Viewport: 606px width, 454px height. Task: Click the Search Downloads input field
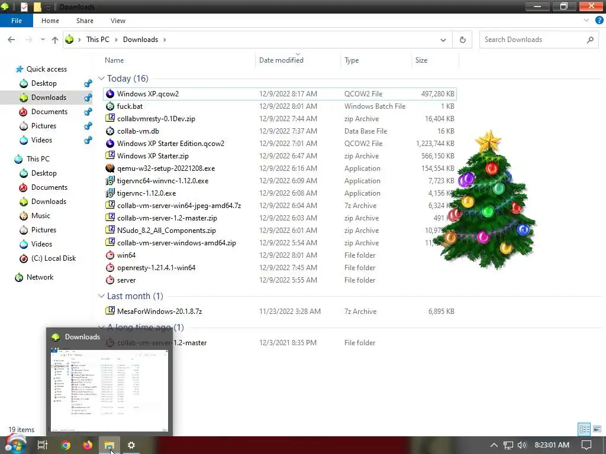point(539,40)
